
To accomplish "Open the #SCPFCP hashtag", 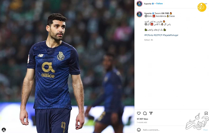I will pyautogui.click(x=158, y=35).
